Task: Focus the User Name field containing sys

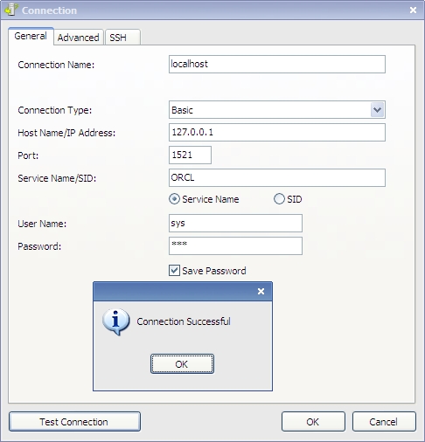Action: click(235, 224)
